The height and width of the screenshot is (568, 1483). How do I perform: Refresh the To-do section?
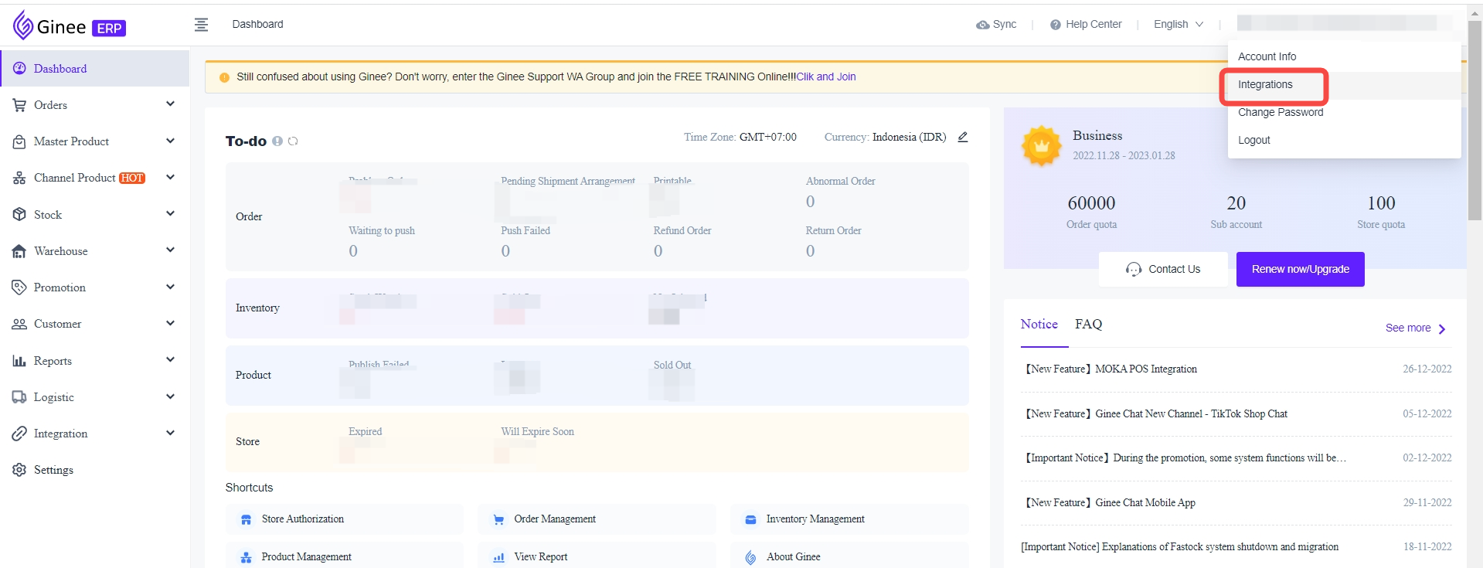(x=293, y=141)
